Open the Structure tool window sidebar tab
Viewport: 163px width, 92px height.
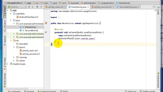pos(5,26)
